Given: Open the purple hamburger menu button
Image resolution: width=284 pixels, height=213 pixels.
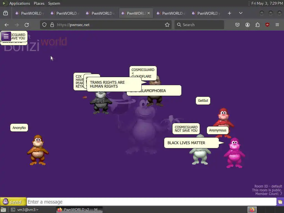Looking at the screenshot, I should 6,36.
